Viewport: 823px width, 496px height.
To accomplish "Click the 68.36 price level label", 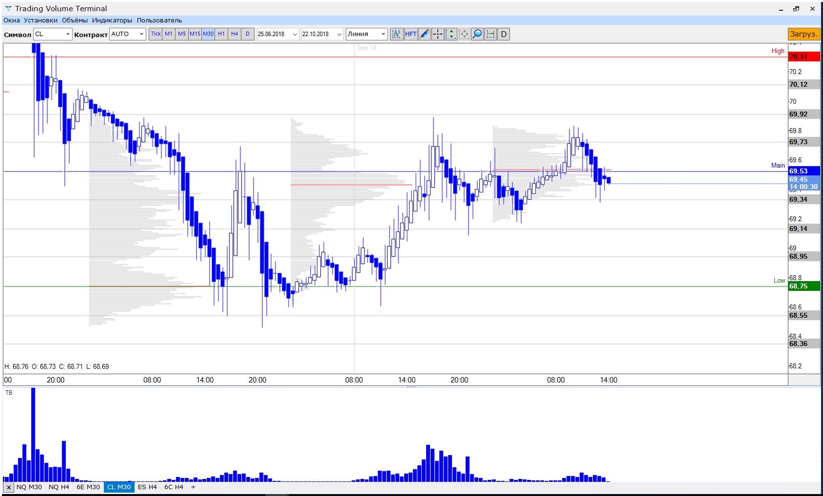I will [x=804, y=344].
